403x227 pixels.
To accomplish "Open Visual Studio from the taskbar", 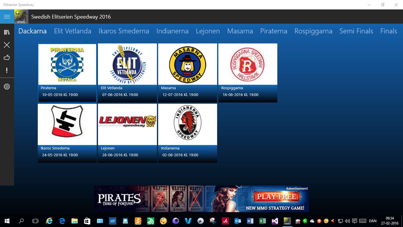I will [275, 221].
